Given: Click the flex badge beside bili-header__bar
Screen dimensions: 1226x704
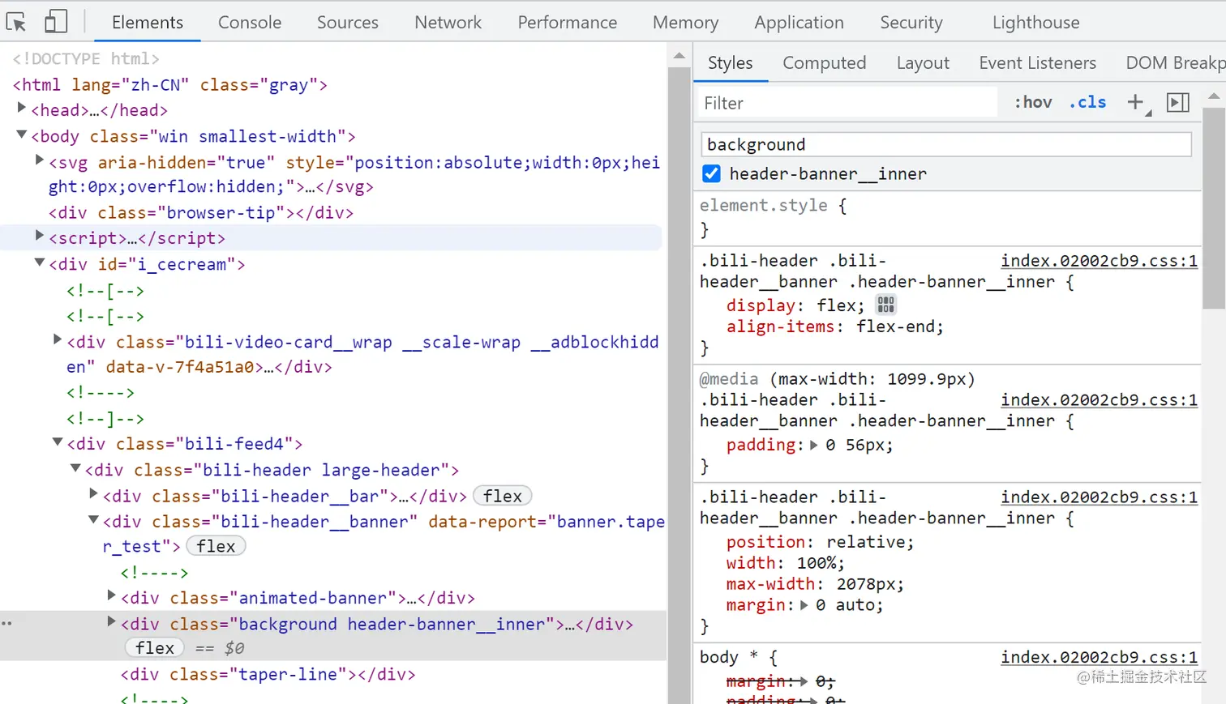Looking at the screenshot, I should [503, 496].
